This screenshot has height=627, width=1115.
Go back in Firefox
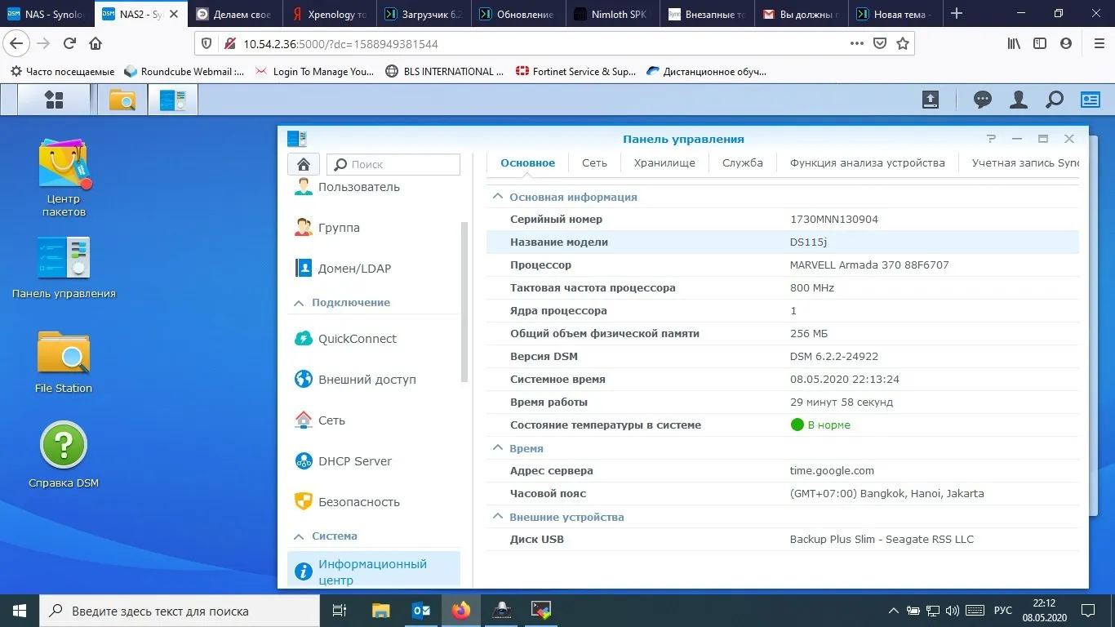pos(16,43)
